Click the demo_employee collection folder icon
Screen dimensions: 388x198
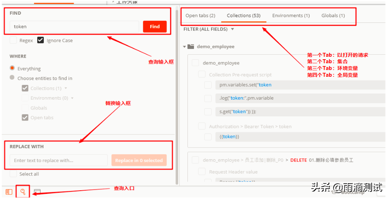[x=190, y=47]
